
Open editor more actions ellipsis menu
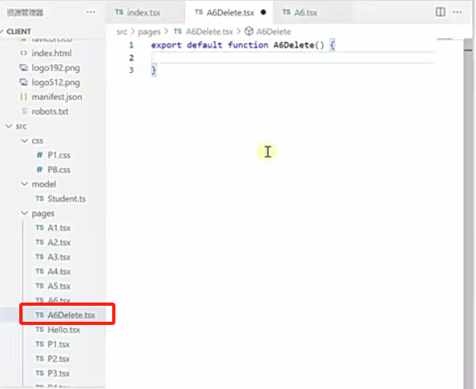click(458, 12)
